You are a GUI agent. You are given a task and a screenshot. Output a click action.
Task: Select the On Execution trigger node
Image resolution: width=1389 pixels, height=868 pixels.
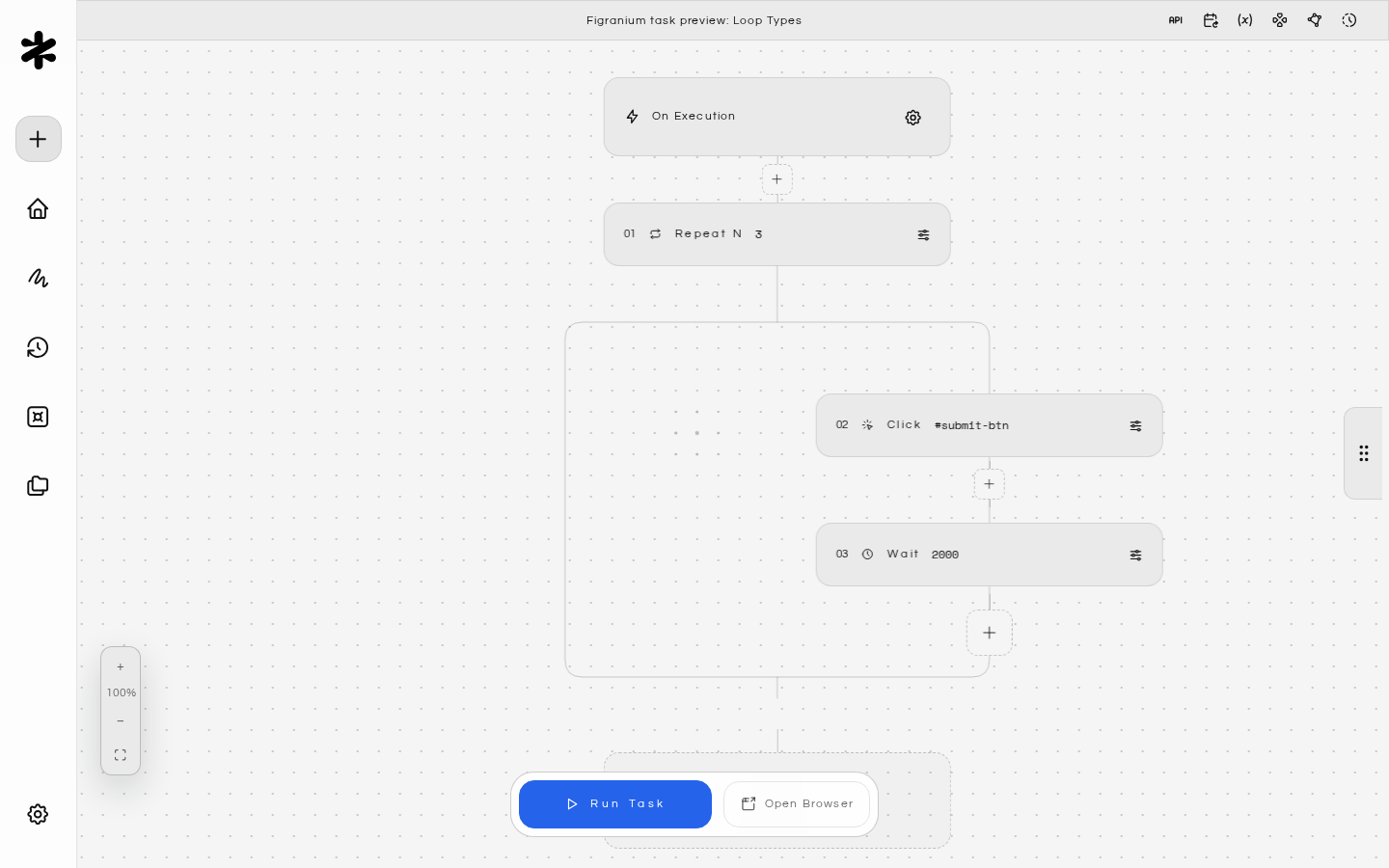point(777,117)
